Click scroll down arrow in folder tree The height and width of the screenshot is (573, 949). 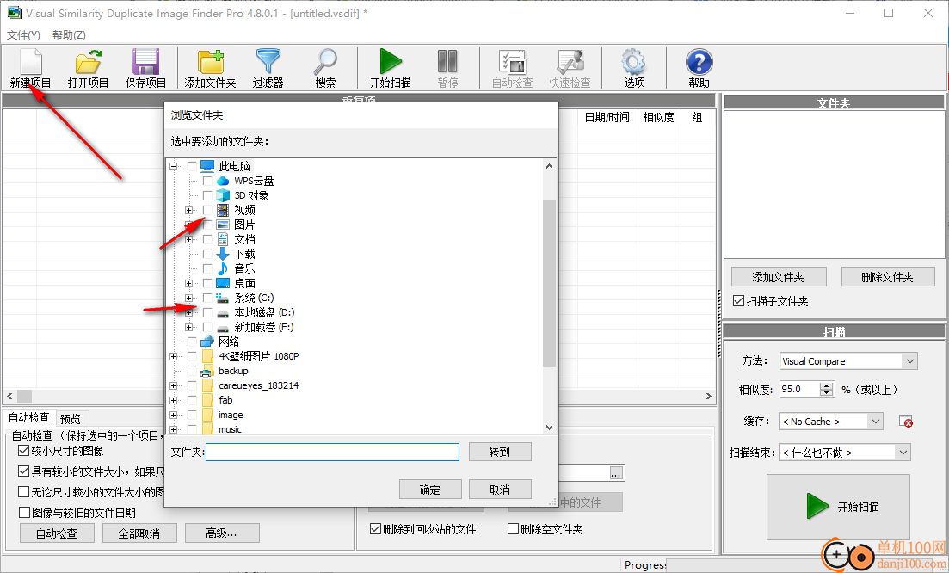(x=550, y=428)
